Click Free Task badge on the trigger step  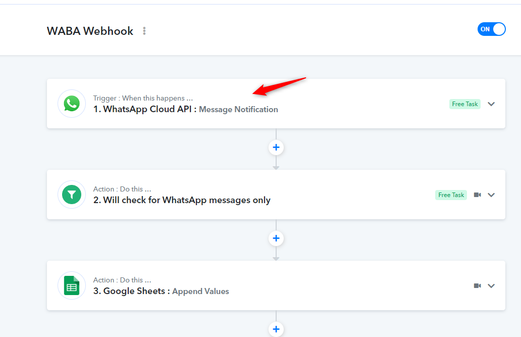(465, 104)
